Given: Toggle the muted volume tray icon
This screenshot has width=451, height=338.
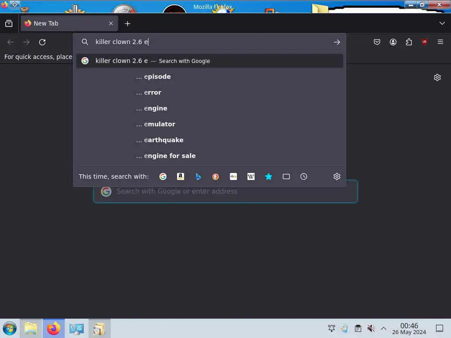Looking at the screenshot, I should tap(371, 328).
